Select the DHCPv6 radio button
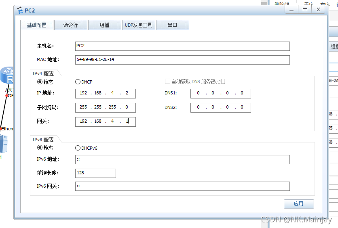Image resolution: width=338 pixels, height=228 pixels. tap(78, 148)
